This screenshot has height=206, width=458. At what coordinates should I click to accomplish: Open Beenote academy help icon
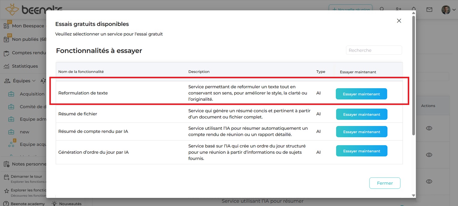(6, 204)
